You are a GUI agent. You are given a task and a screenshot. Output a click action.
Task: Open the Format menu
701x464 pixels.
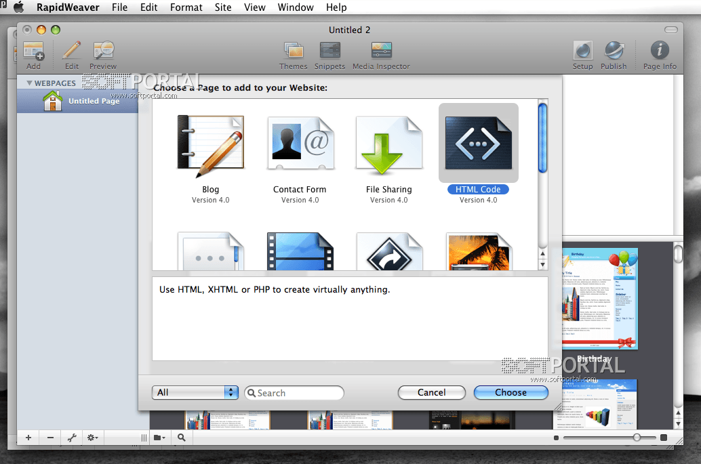point(186,7)
